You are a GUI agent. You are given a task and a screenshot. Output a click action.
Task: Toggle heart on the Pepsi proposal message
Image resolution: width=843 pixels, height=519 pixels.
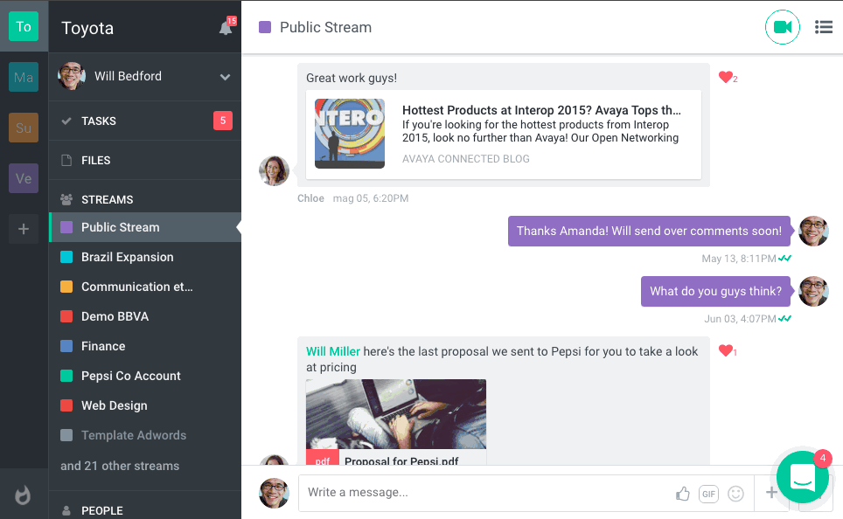point(725,351)
